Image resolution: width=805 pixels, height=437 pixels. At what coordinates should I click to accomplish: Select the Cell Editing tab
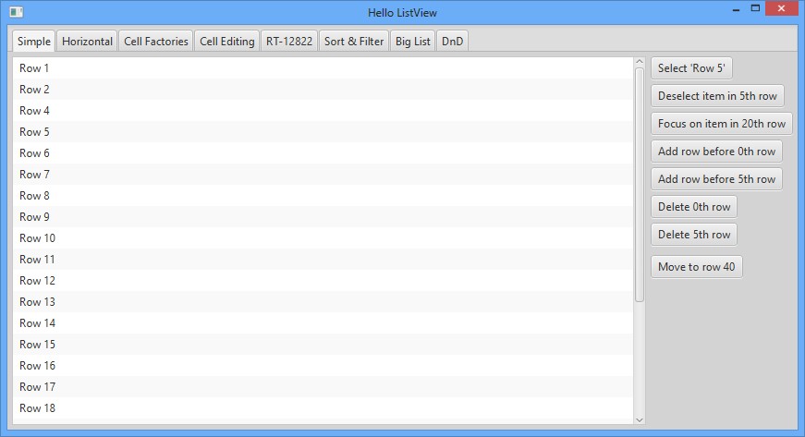pos(226,42)
